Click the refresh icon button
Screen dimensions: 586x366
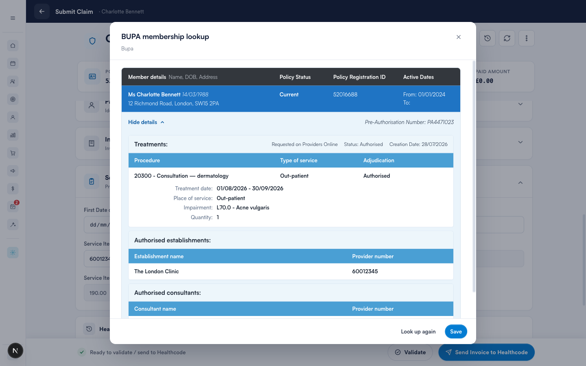507,38
